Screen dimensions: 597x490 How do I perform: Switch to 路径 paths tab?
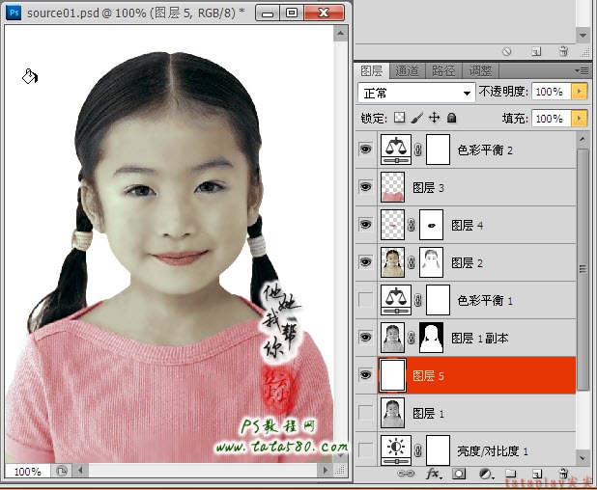click(443, 71)
